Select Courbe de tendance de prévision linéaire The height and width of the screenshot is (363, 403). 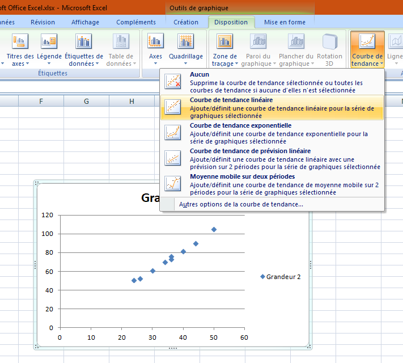point(272,158)
